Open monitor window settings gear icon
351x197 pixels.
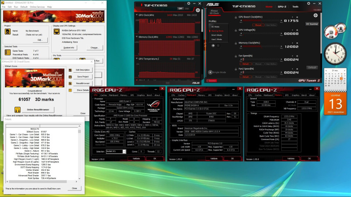(x=189, y=4)
